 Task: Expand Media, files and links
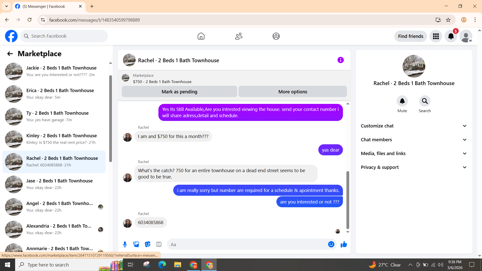(414, 154)
